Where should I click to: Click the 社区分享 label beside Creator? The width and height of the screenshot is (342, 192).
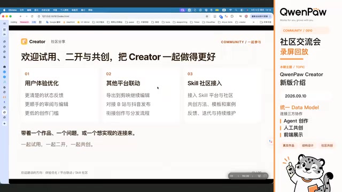[58, 42]
